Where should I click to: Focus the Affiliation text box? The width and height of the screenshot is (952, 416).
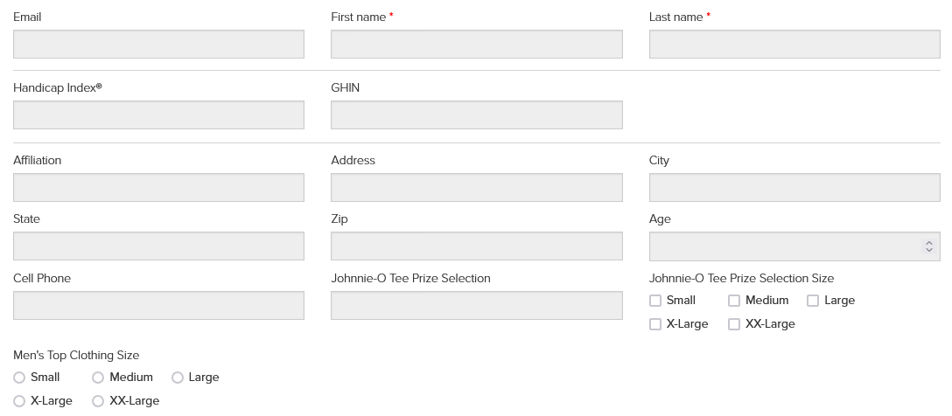158,188
